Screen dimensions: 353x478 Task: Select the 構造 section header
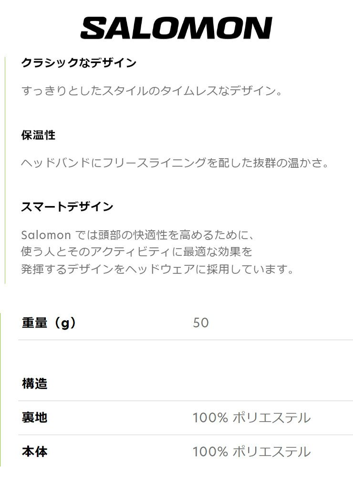tap(35, 383)
